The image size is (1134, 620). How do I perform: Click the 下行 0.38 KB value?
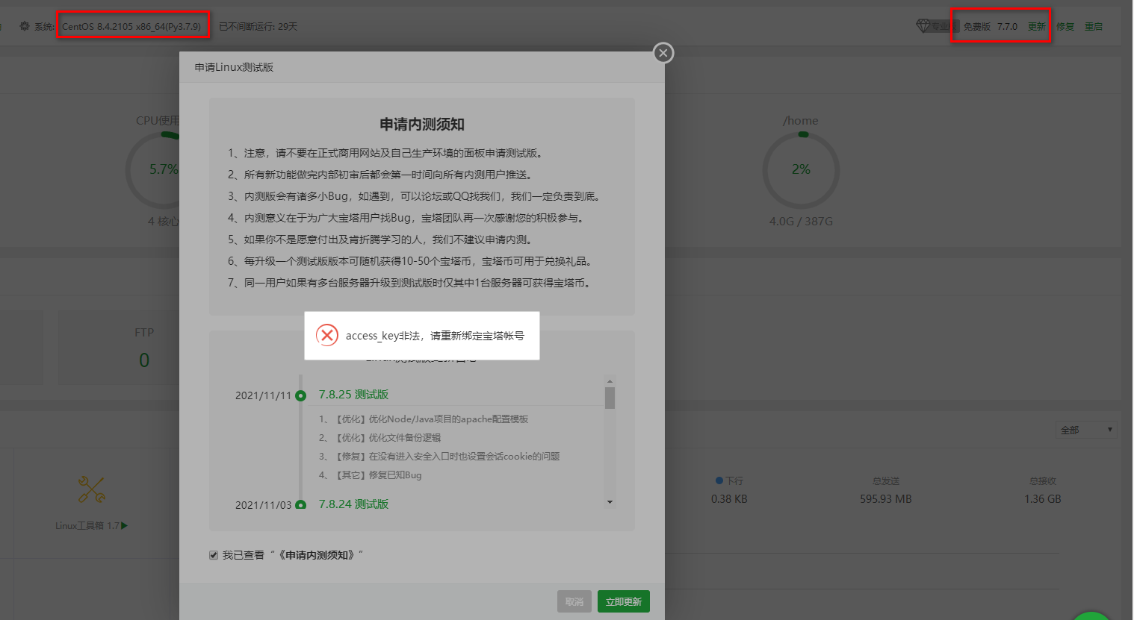coord(729,498)
